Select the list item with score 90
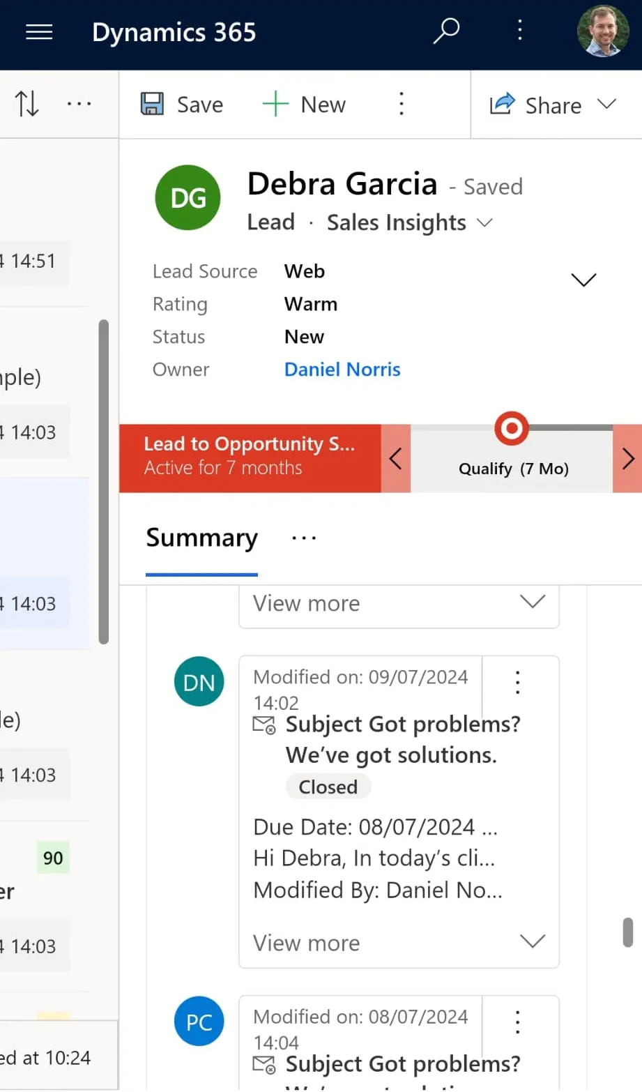This screenshot has width=642, height=1092. coord(45,907)
